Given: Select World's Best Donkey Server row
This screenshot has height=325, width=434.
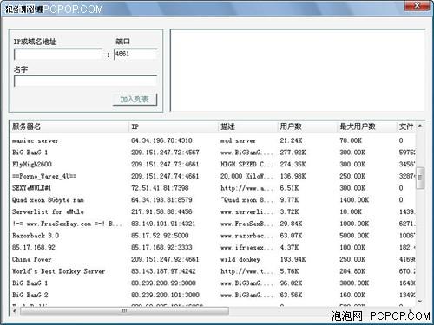Looking at the screenshot, I should 213,271.
